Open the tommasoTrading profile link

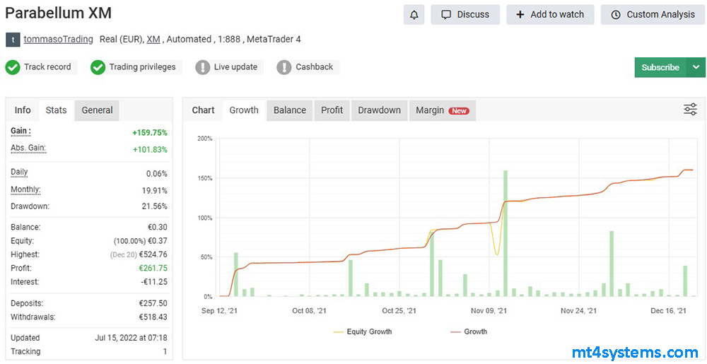[x=58, y=40]
